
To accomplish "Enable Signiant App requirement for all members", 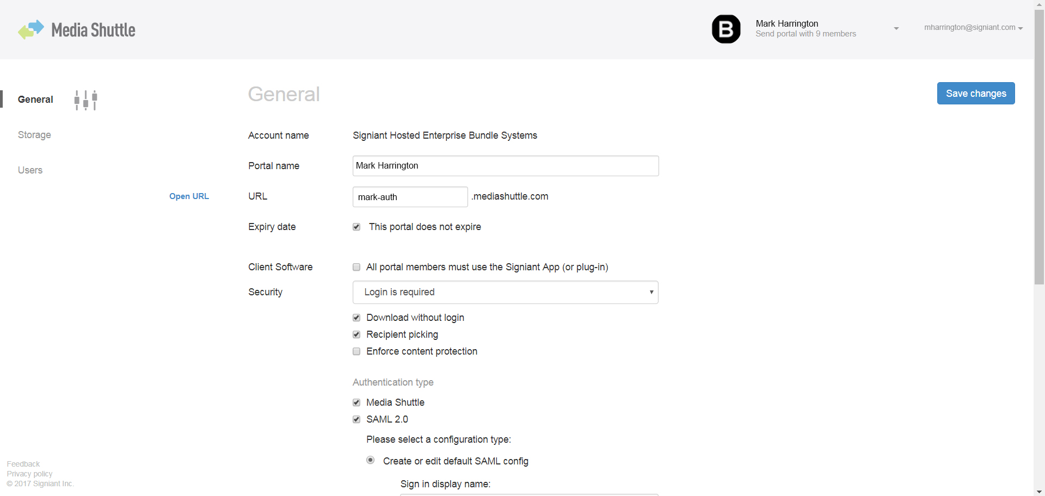I will point(356,267).
